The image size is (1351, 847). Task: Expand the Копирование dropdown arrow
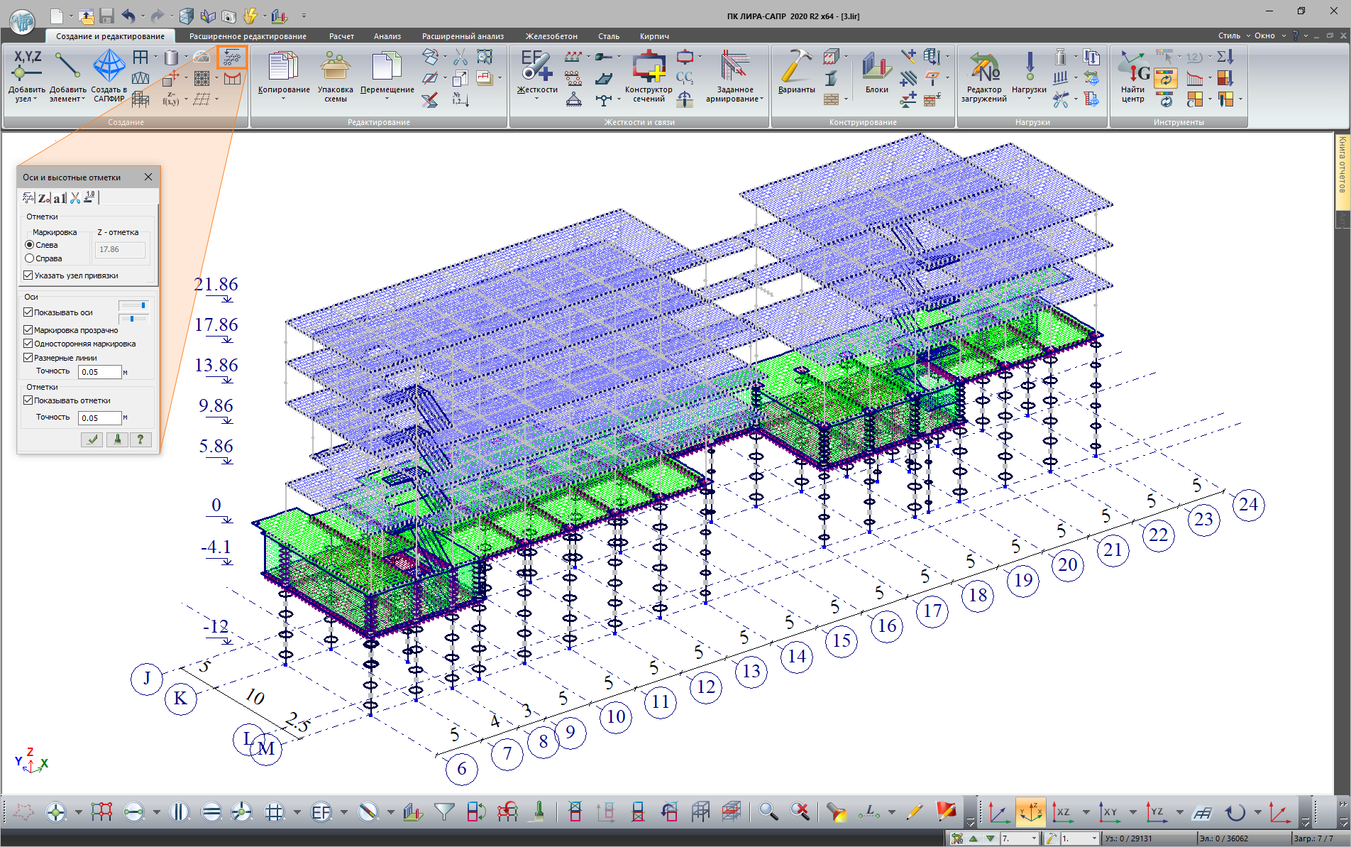click(283, 99)
